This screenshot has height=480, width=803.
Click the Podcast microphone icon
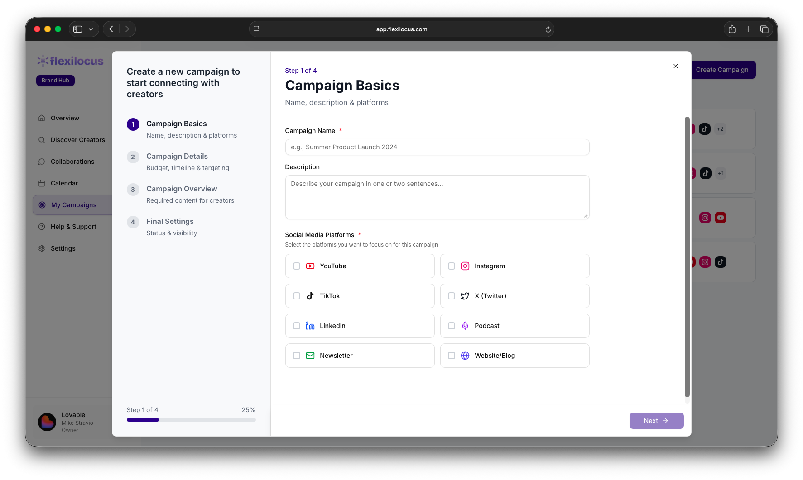pos(465,326)
